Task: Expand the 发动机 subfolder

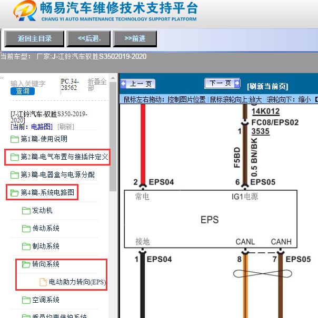Action: 42,211
